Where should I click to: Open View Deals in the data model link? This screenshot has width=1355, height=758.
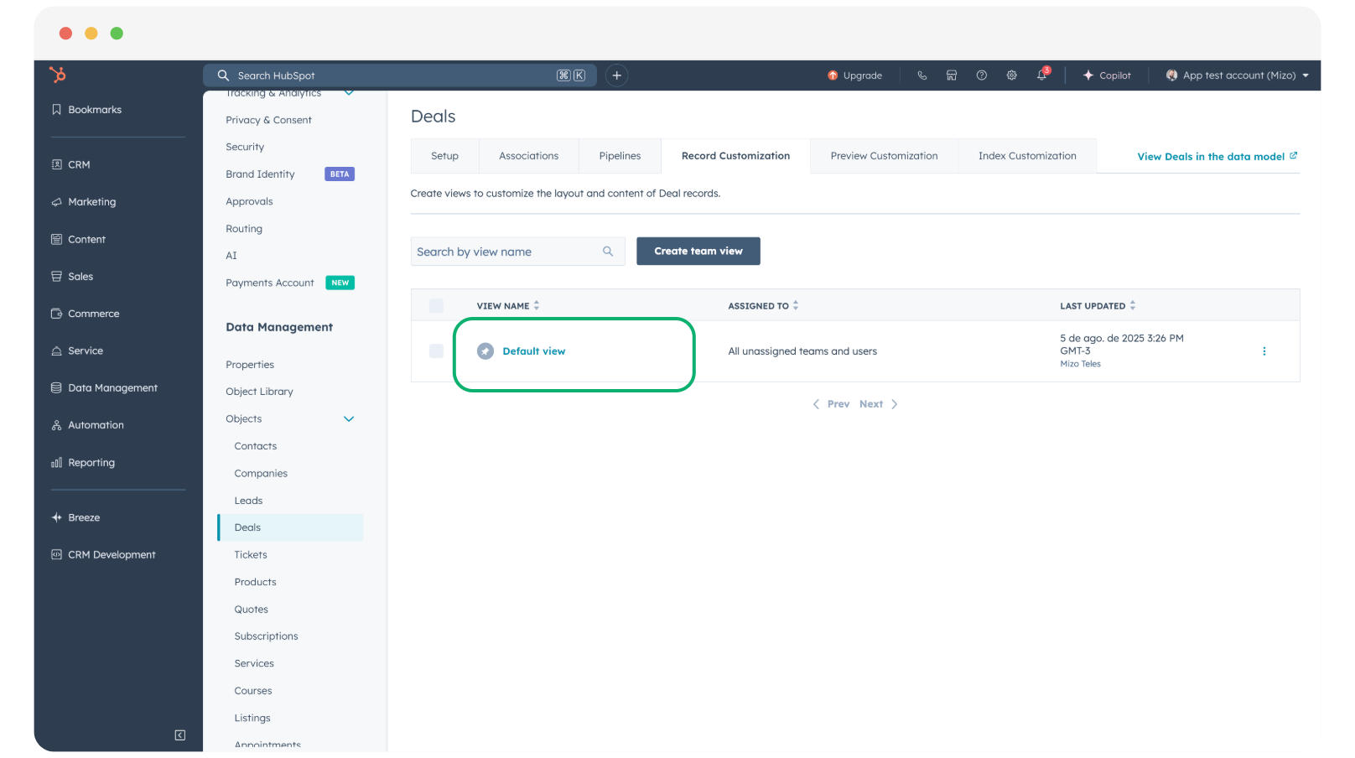(1216, 157)
